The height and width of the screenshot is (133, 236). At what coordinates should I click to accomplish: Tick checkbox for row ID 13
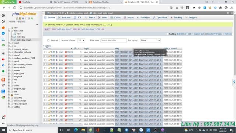click(45, 92)
